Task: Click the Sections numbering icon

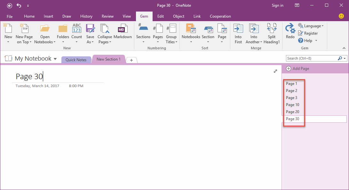Action: (143, 28)
